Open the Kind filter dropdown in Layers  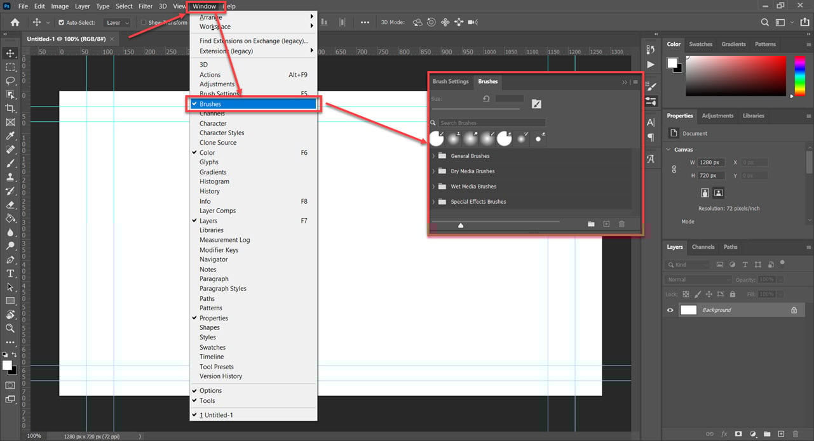coord(688,265)
